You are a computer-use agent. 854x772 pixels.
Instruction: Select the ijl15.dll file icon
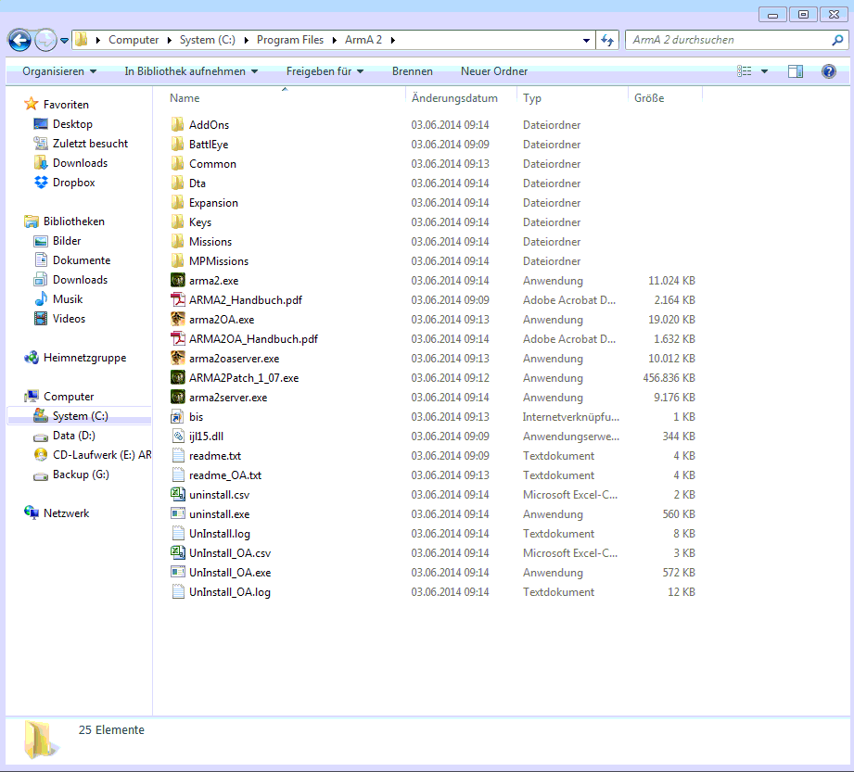[x=177, y=437]
